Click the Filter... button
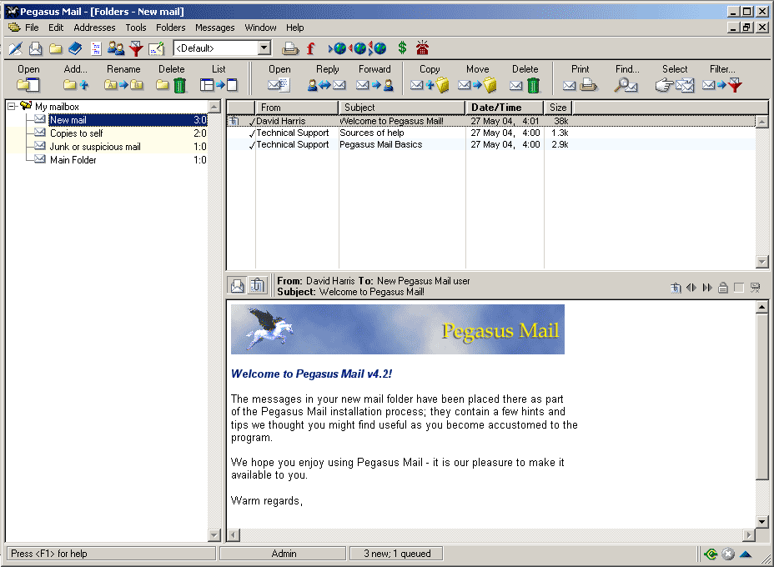This screenshot has height=567, width=774. 722,78
